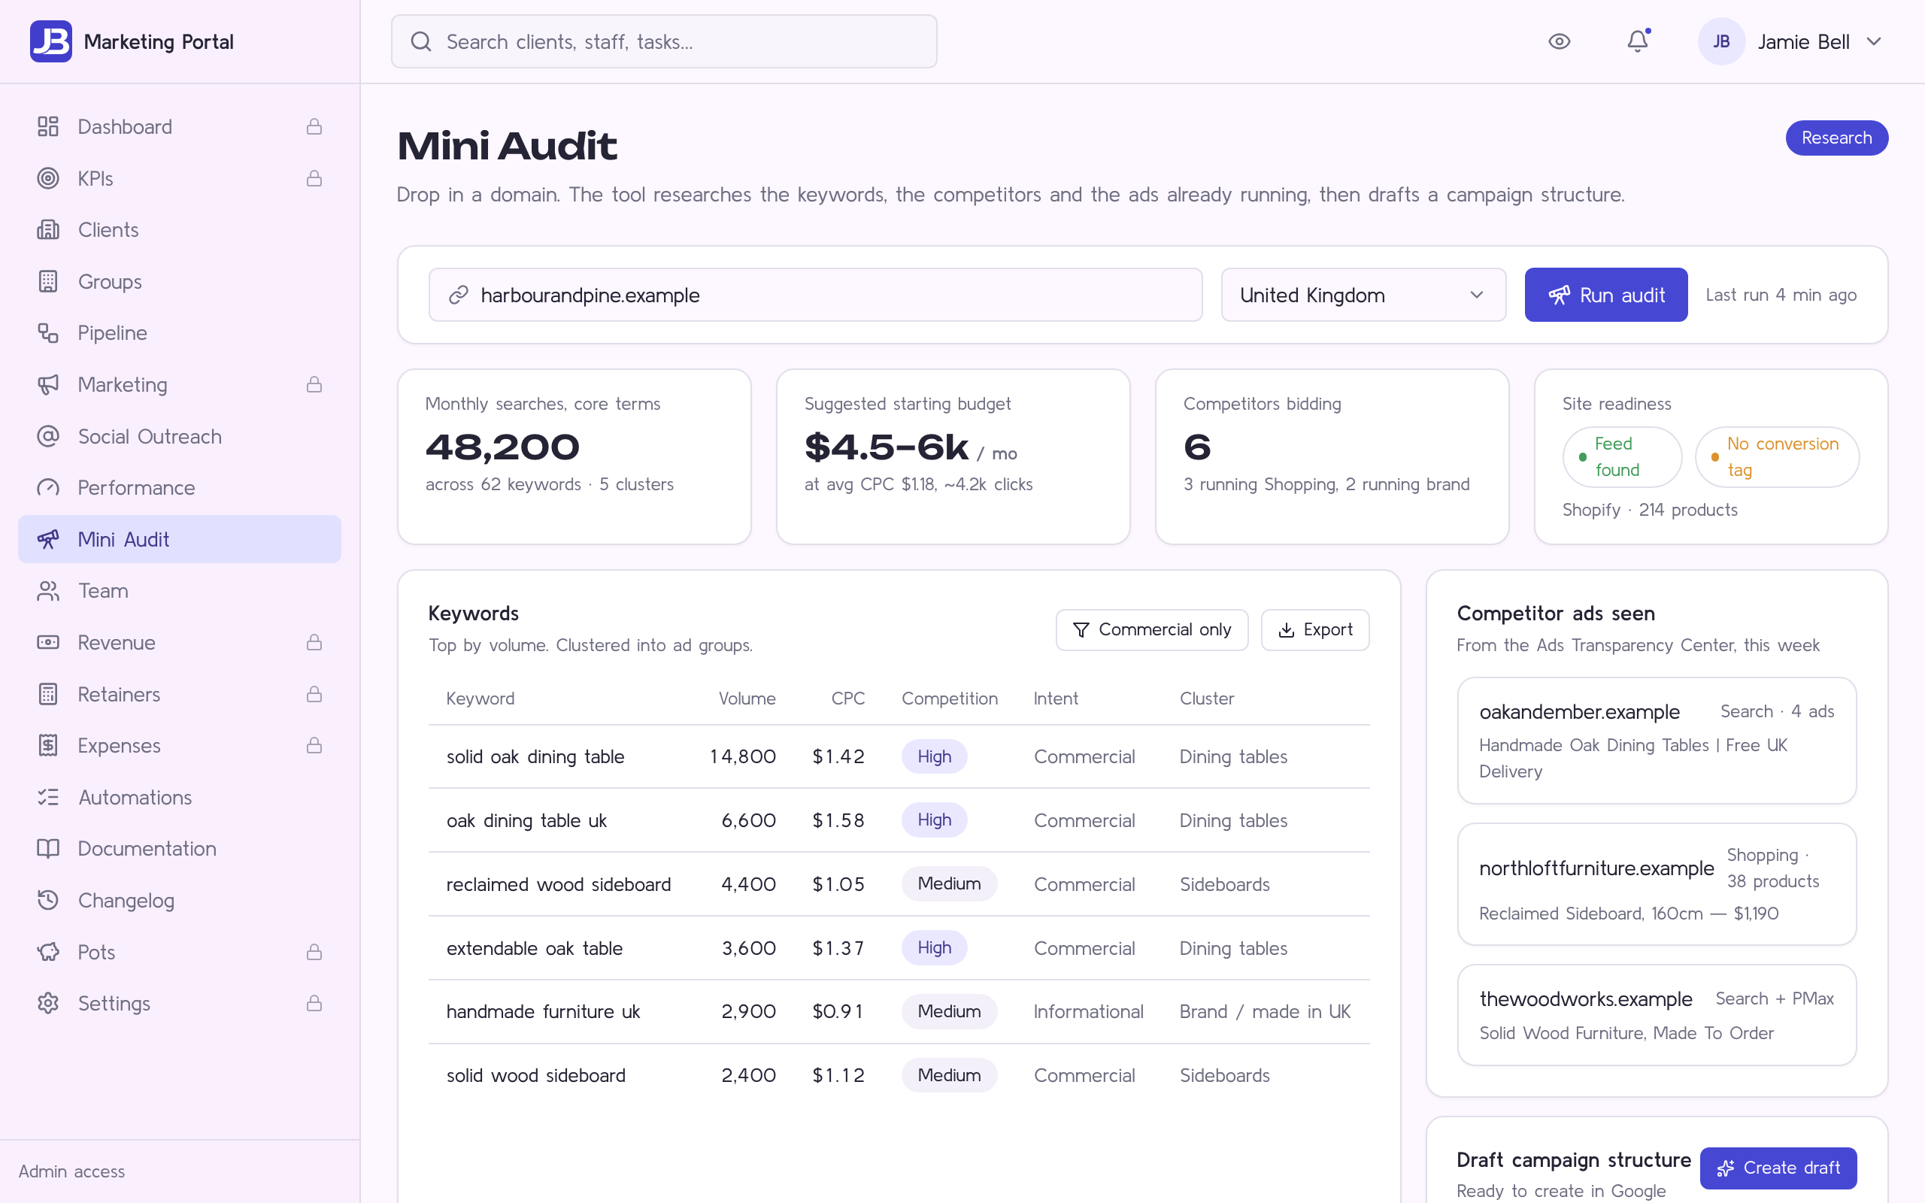Toggle the Commercial only filter
The height and width of the screenshot is (1203, 1925).
point(1152,630)
